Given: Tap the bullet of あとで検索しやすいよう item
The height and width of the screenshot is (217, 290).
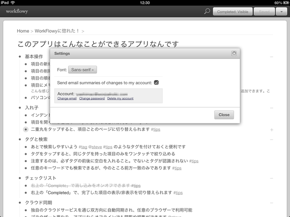Looking at the screenshot, I should (26, 147).
